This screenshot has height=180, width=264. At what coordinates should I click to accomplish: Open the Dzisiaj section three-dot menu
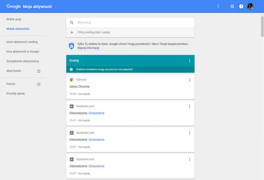(x=190, y=61)
